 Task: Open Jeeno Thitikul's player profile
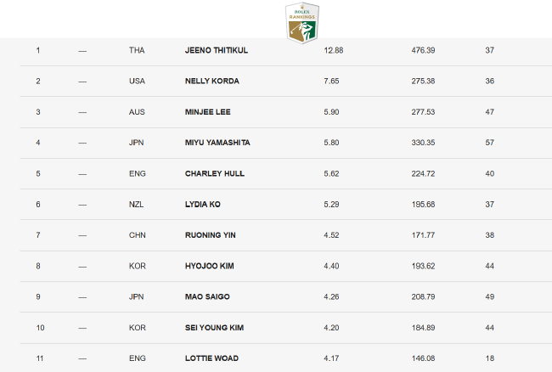click(216, 50)
